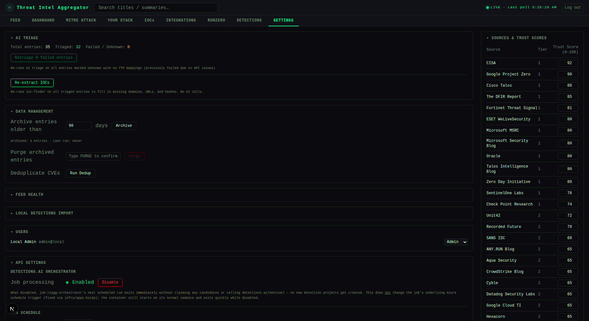Edit the Check Point Research trust score

coord(568,204)
